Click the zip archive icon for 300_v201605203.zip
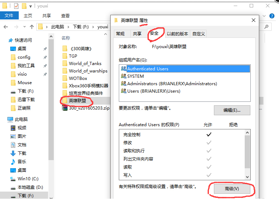 64,108
